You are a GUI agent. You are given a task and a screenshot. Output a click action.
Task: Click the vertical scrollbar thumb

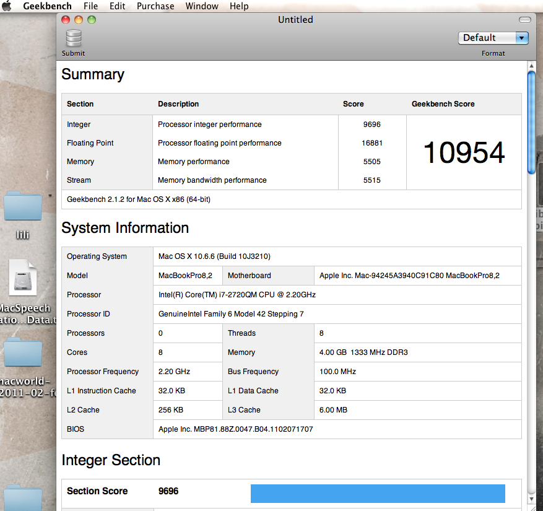point(531,122)
